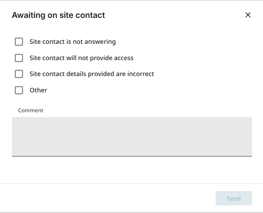Image resolution: width=263 pixels, height=213 pixels.
Task: Close the Awaiting on site contact dialog
Action: pyautogui.click(x=248, y=15)
